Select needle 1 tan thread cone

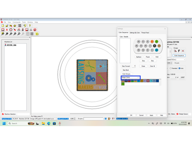click(x=159, y=46)
